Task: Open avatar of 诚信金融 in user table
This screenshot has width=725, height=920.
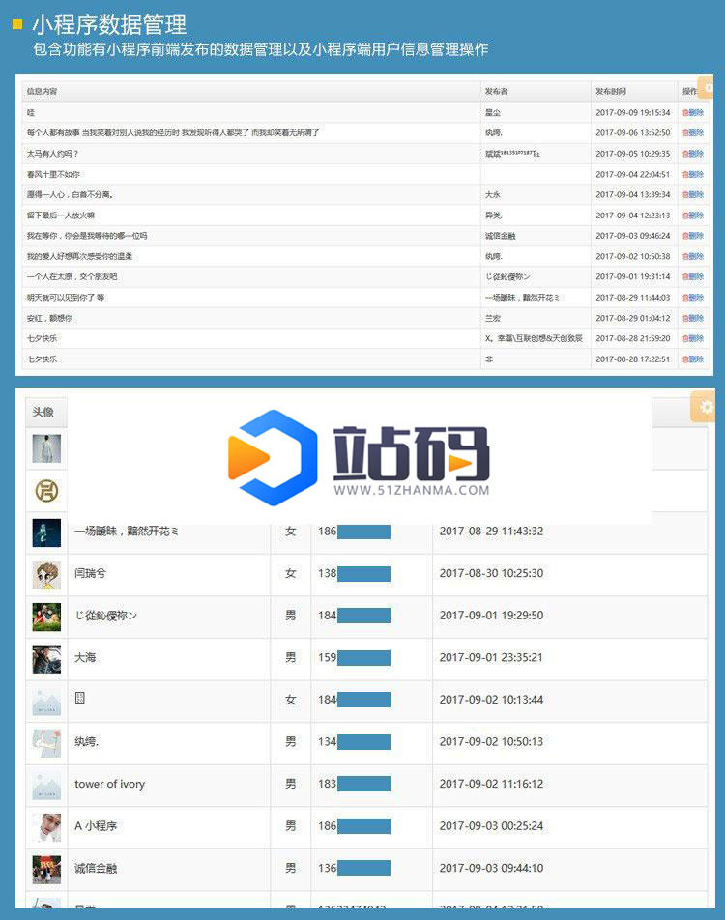Action: [x=46, y=870]
